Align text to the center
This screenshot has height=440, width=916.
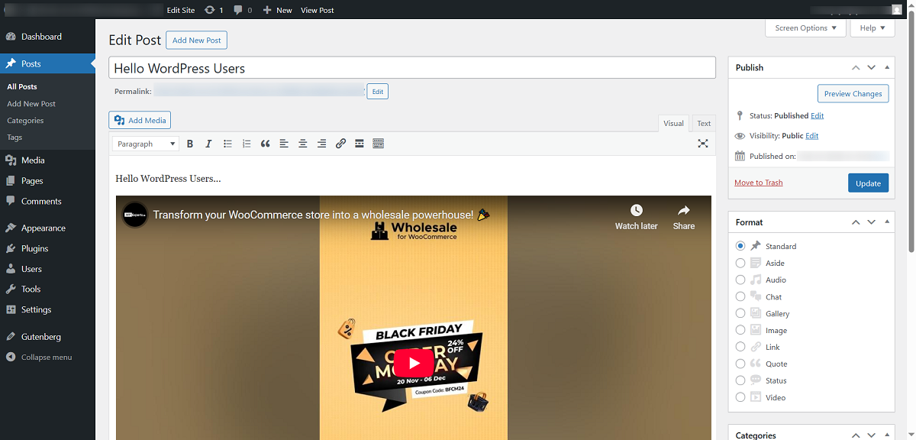click(302, 143)
